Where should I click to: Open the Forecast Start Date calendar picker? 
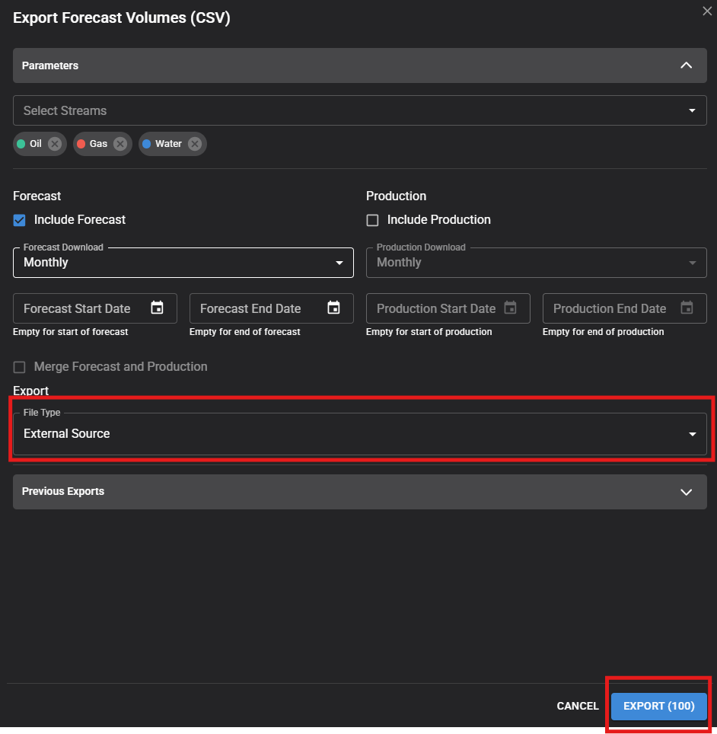pos(157,308)
